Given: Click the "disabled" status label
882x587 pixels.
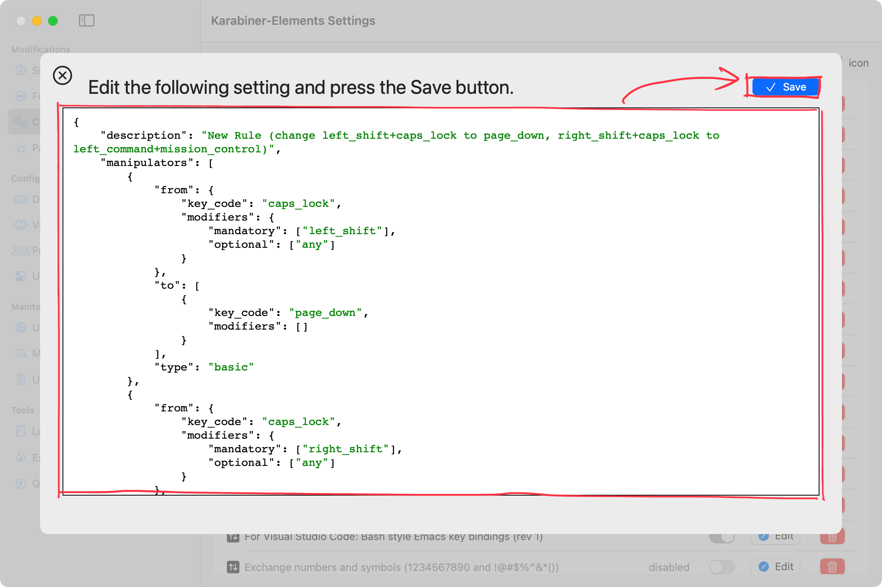Looking at the screenshot, I should point(669,567).
